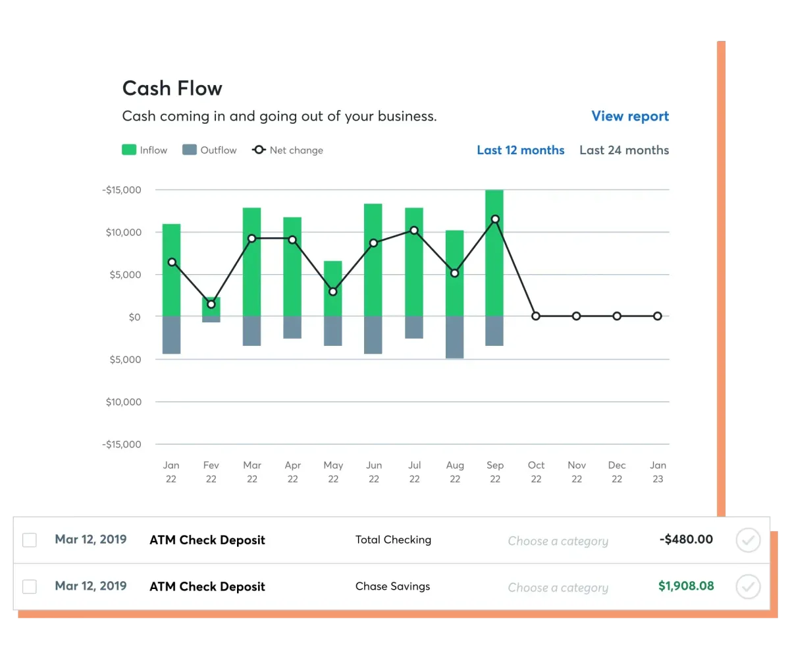Click the "Total Checking" account text
Screen dimensions: 790x647
pyautogui.click(x=393, y=540)
